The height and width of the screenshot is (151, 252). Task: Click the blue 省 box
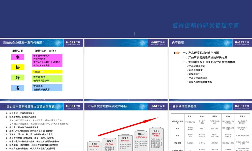click(x=18, y=88)
